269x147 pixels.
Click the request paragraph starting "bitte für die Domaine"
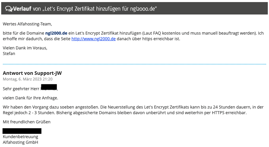[133, 36]
